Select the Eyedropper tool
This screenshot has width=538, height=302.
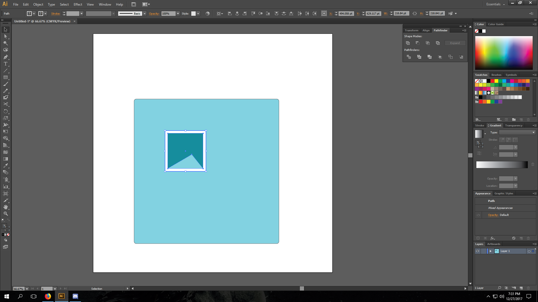(5, 166)
